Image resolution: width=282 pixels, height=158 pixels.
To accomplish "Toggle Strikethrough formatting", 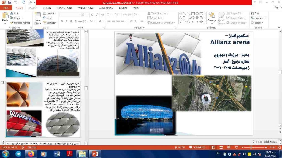I will 80,21.
